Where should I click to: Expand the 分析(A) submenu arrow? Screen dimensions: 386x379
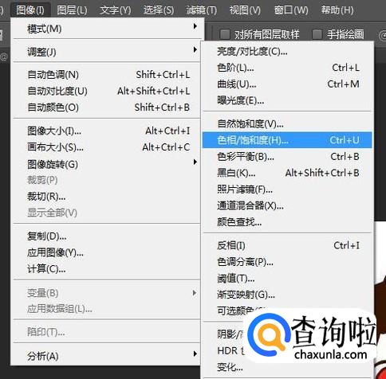tap(195, 354)
